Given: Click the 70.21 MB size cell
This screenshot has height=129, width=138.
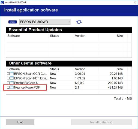Looking at the screenshot, I should pyautogui.click(x=116, y=74).
